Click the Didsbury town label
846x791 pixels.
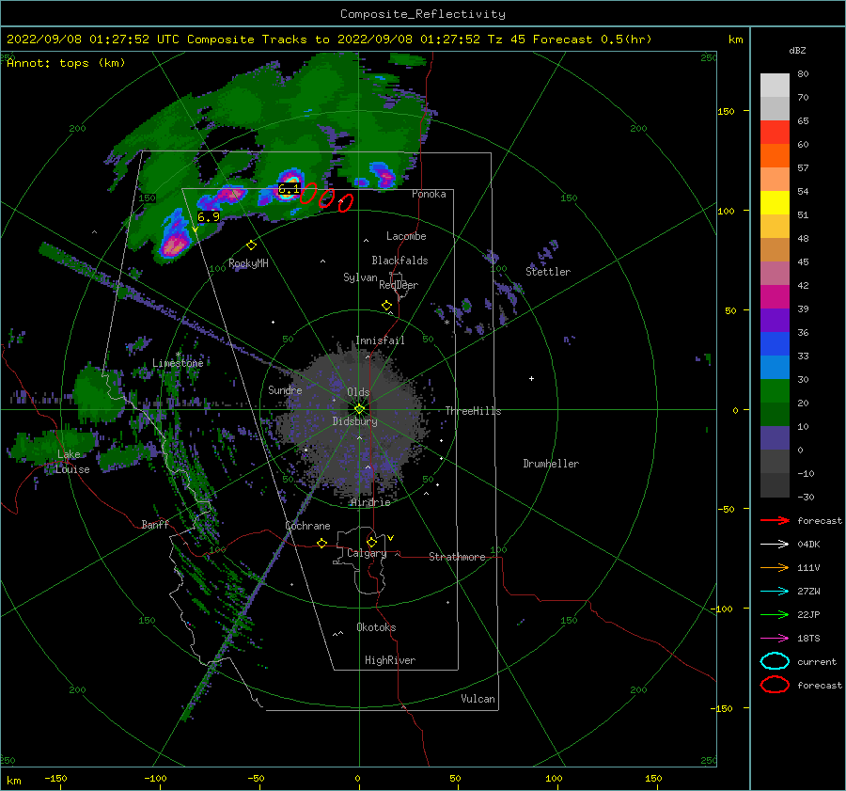[x=355, y=421]
